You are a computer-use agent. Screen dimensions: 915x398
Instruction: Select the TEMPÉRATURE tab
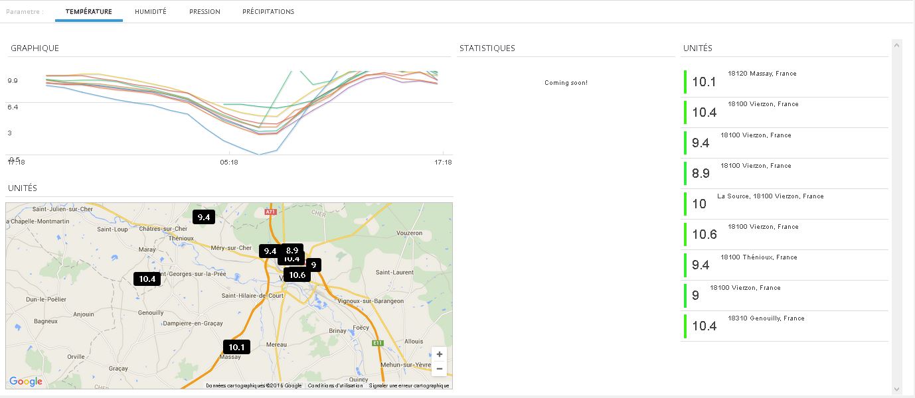click(x=89, y=12)
